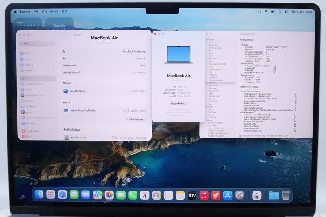This screenshot has height=217, width=326.
Task: Open System Settings gear in Dock
Action: pyautogui.click(x=240, y=196)
